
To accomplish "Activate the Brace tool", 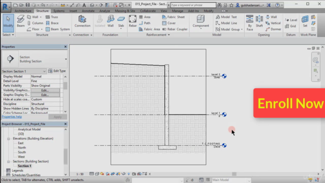I will [x=52, y=23].
